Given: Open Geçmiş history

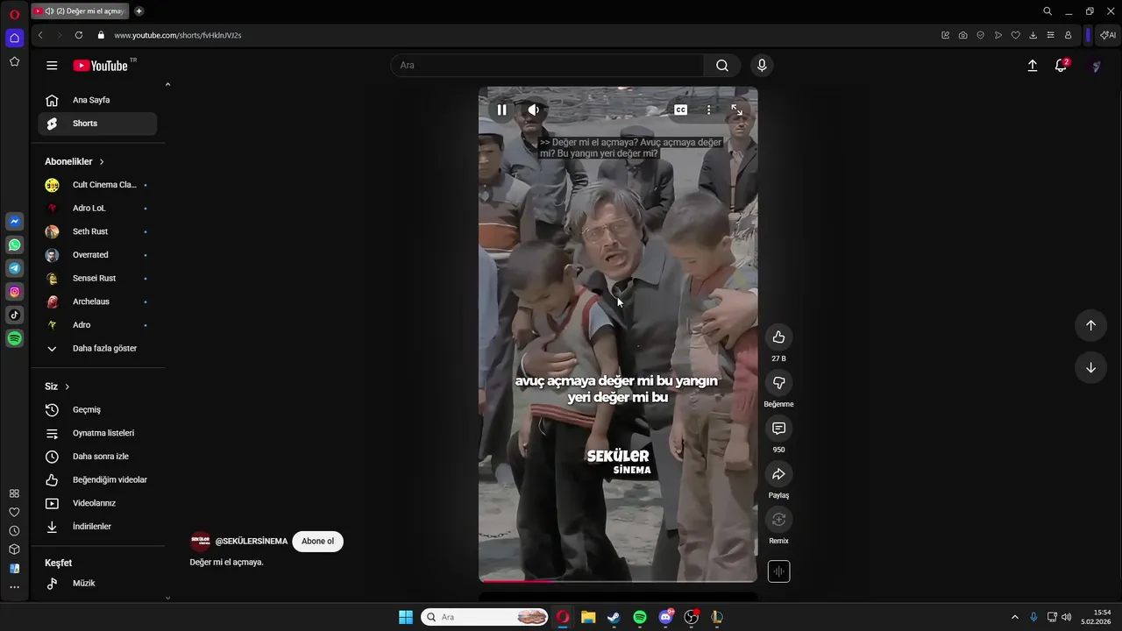Looking at the screenshot, I should point(97,410).
